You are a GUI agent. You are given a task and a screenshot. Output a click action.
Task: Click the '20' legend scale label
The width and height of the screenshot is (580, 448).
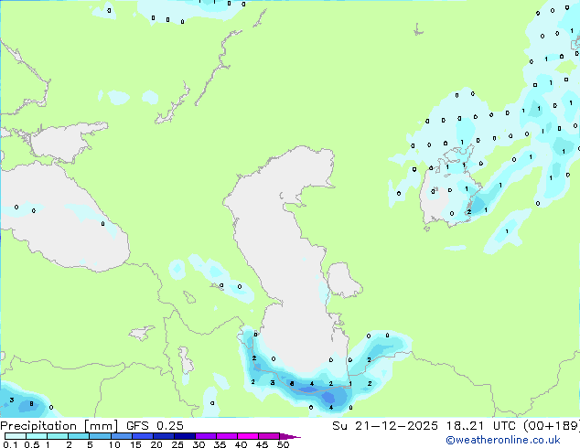156,444
